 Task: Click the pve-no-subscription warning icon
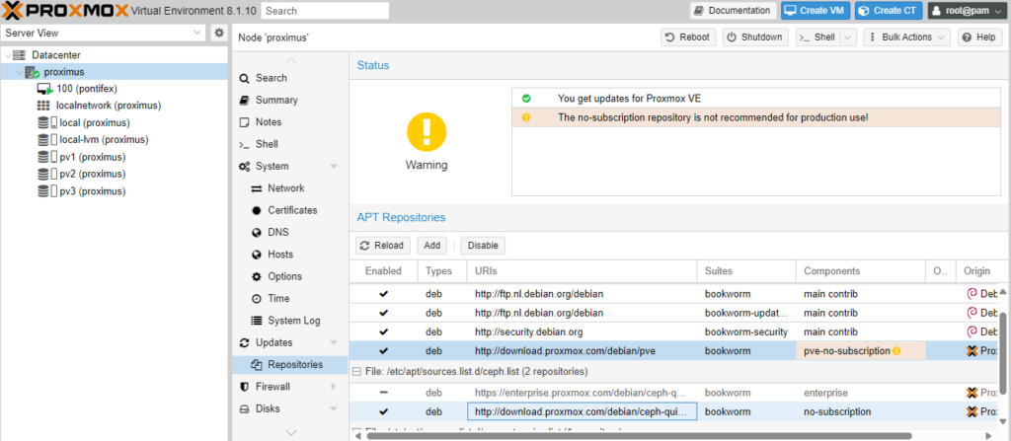896,351
